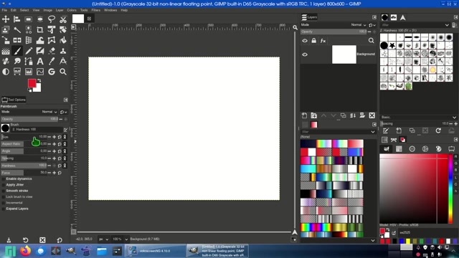Select the Text tool
Image resolution: width=459 pixels, height=258 pixels.
[40, 62]
